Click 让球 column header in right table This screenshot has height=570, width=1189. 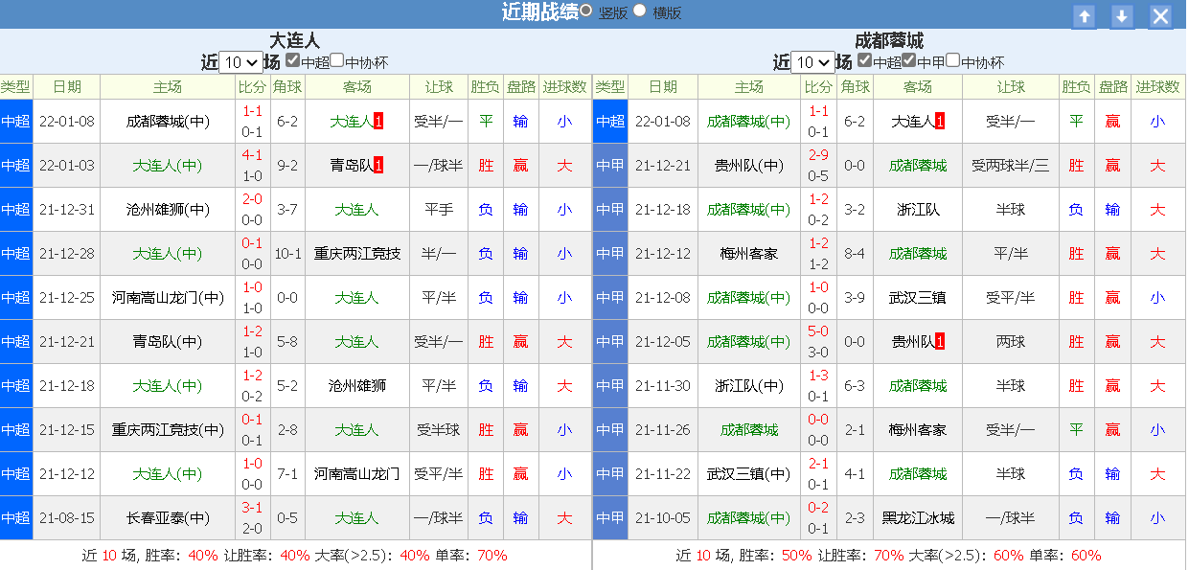[x=1010, y=87]
